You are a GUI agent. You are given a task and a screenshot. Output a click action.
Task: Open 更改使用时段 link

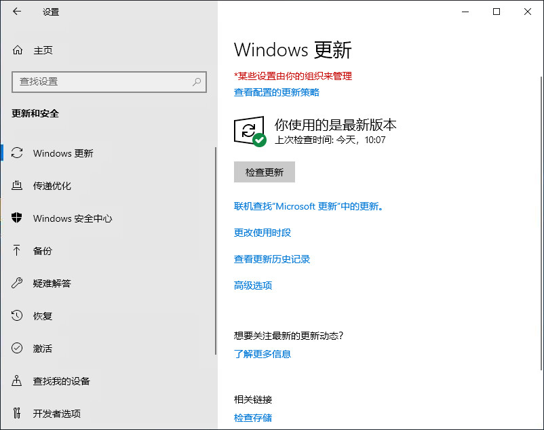click(x=263, y=233)
